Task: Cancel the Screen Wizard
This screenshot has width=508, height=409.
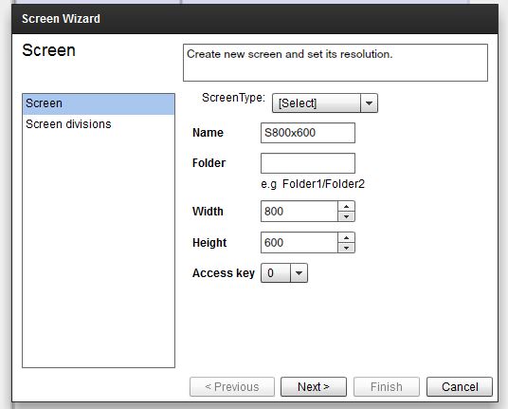Action: [x=460, y=386]
